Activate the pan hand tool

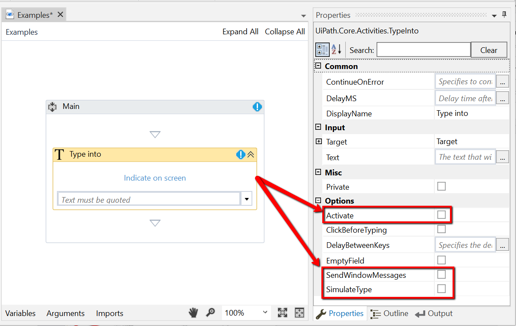point(193,313)
